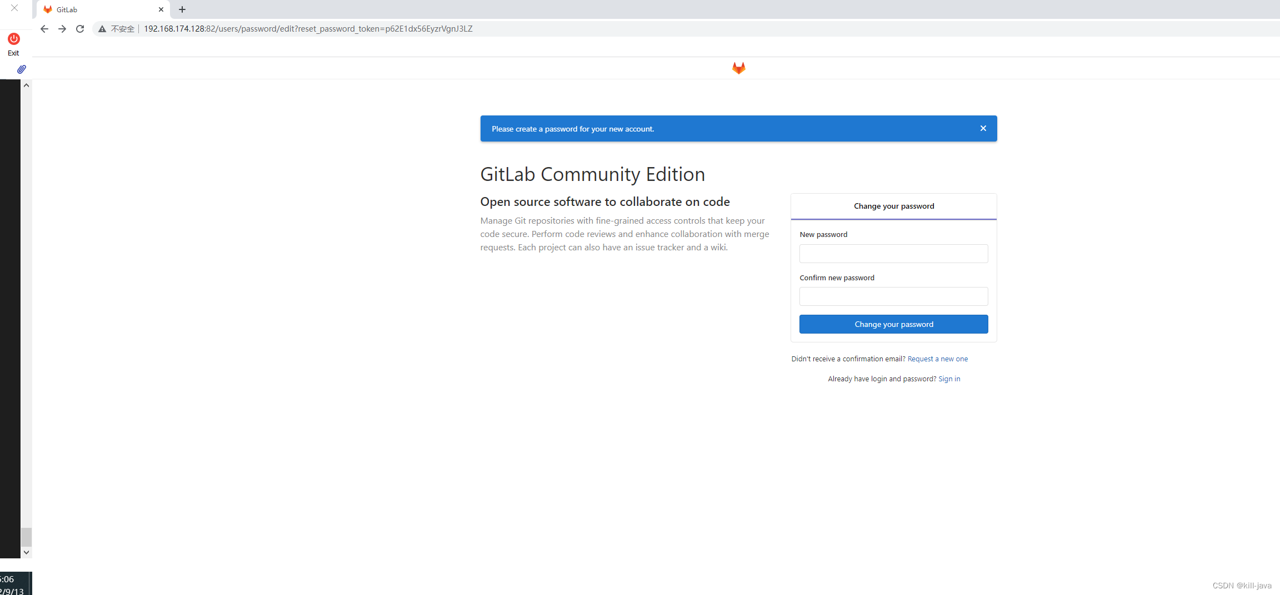Click the GitLab Community Edition heading
Viewport: 1280px width, 595px height.
click(592, 174)
